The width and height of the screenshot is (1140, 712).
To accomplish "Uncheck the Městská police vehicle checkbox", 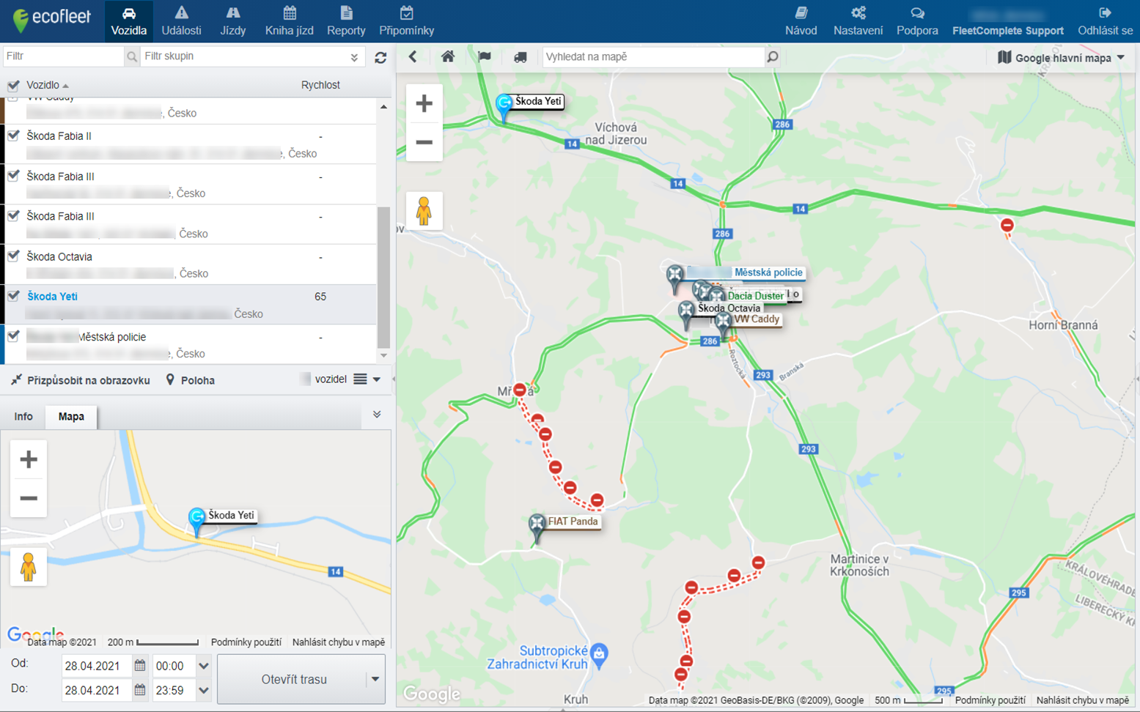I will click(x=13, y=336).
